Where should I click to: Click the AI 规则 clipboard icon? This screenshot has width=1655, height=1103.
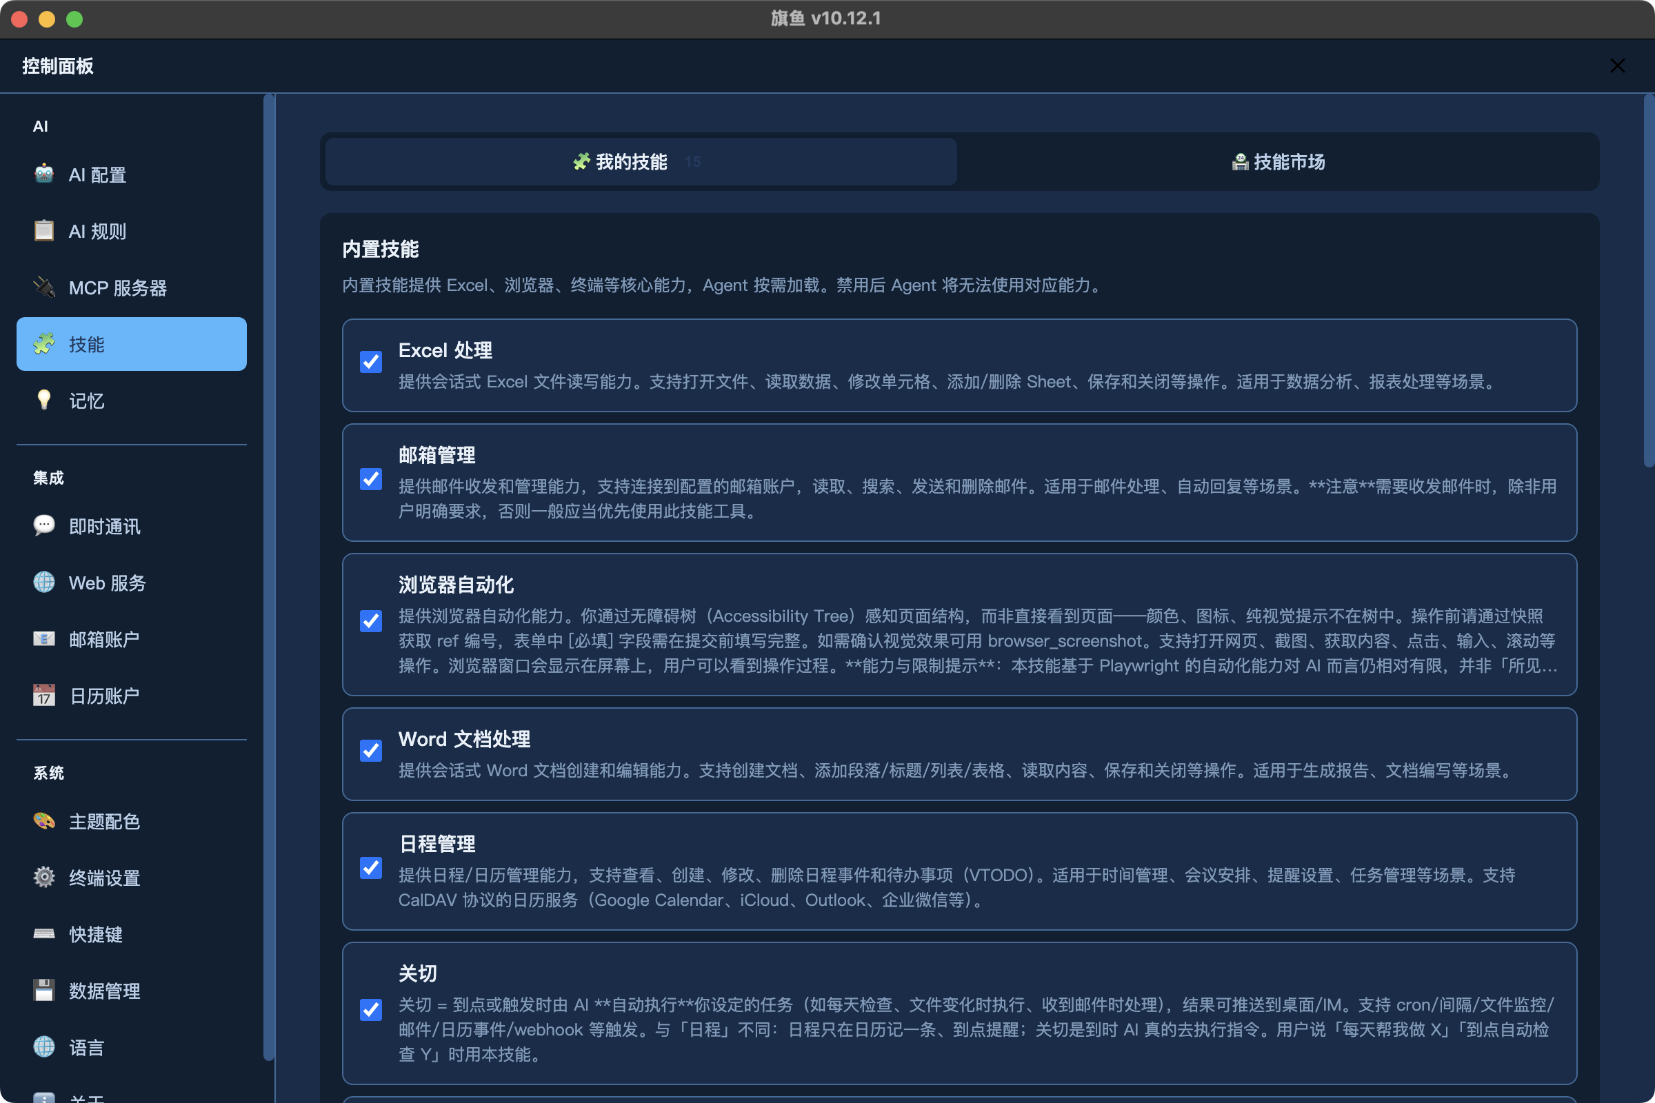(x=43, y=231)
